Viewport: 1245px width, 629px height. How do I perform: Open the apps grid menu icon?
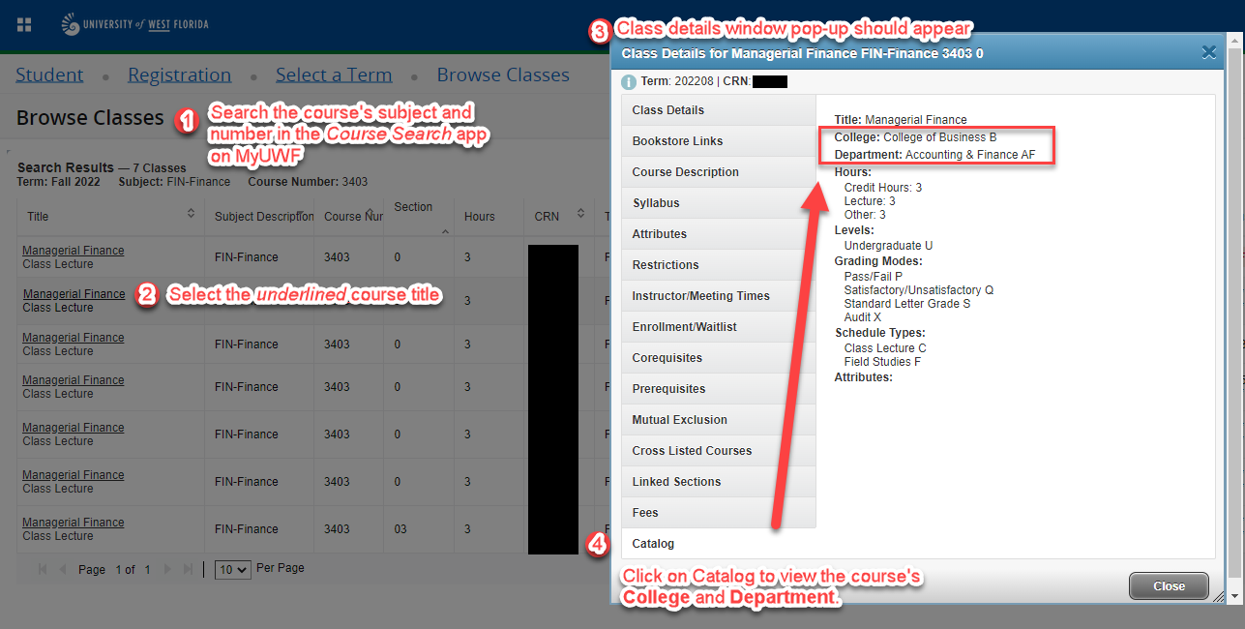click(x=24, y=24)
